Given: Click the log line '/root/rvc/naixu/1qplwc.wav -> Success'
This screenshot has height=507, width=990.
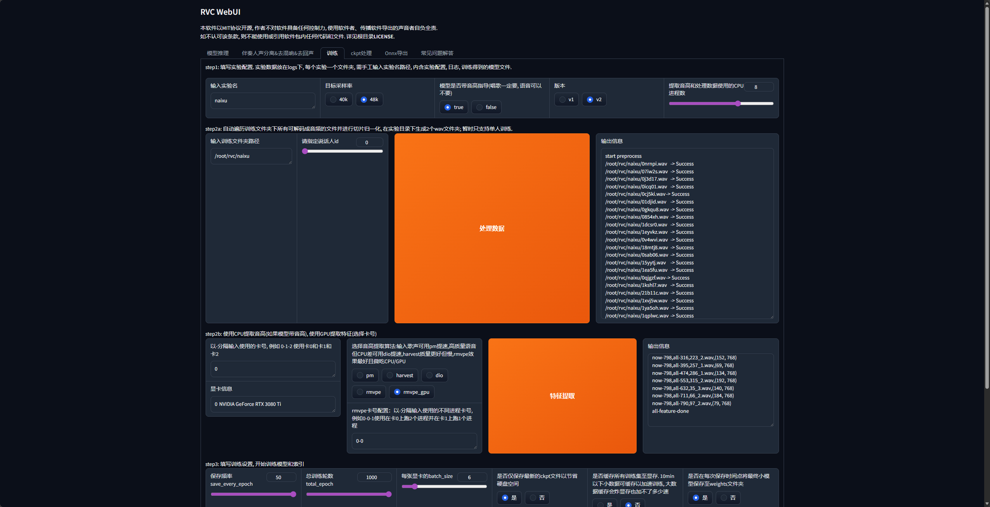Looking at the screenshot, I should pos(649,316).
